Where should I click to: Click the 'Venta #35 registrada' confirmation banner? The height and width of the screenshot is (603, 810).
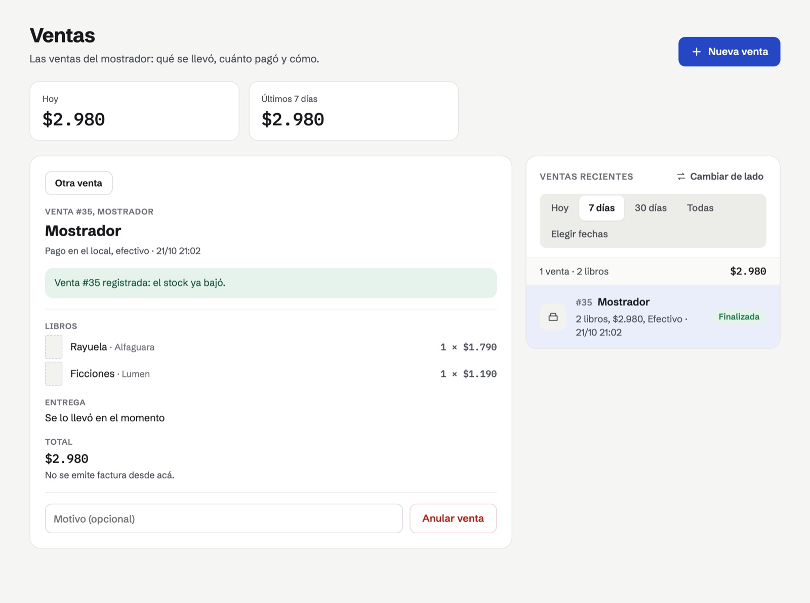[x=271, y=283]
